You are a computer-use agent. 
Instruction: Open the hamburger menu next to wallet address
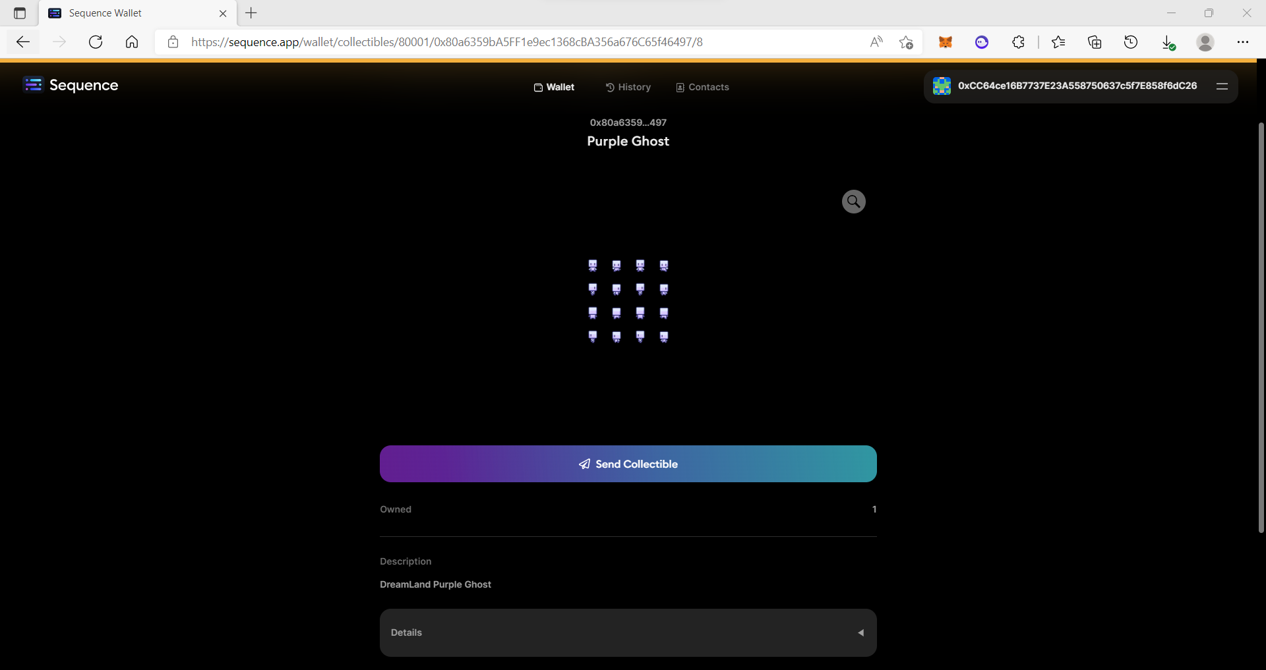[x=1222, y=86]
